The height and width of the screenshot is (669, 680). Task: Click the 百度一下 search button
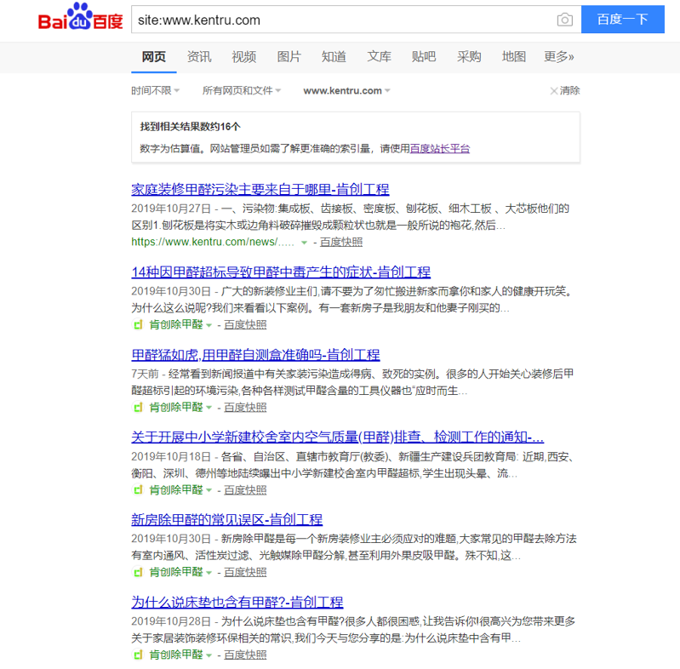[623, 20]
